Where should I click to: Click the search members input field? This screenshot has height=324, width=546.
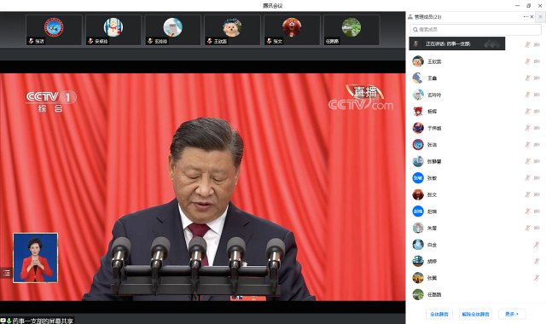476,30
